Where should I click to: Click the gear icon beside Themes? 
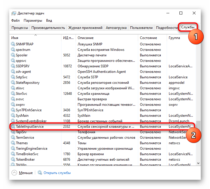[13, 143]
